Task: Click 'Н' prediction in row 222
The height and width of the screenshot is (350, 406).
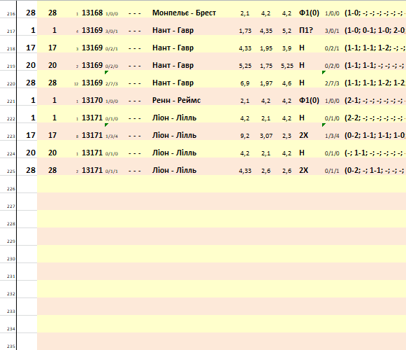Action: click(302, 118)
